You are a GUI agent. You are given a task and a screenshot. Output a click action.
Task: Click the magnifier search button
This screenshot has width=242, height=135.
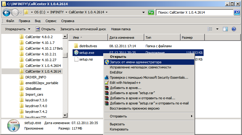point(237,12)
